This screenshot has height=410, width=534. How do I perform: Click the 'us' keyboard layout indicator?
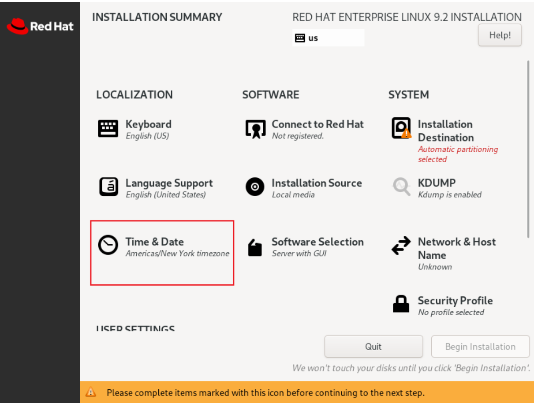(328, 38)
